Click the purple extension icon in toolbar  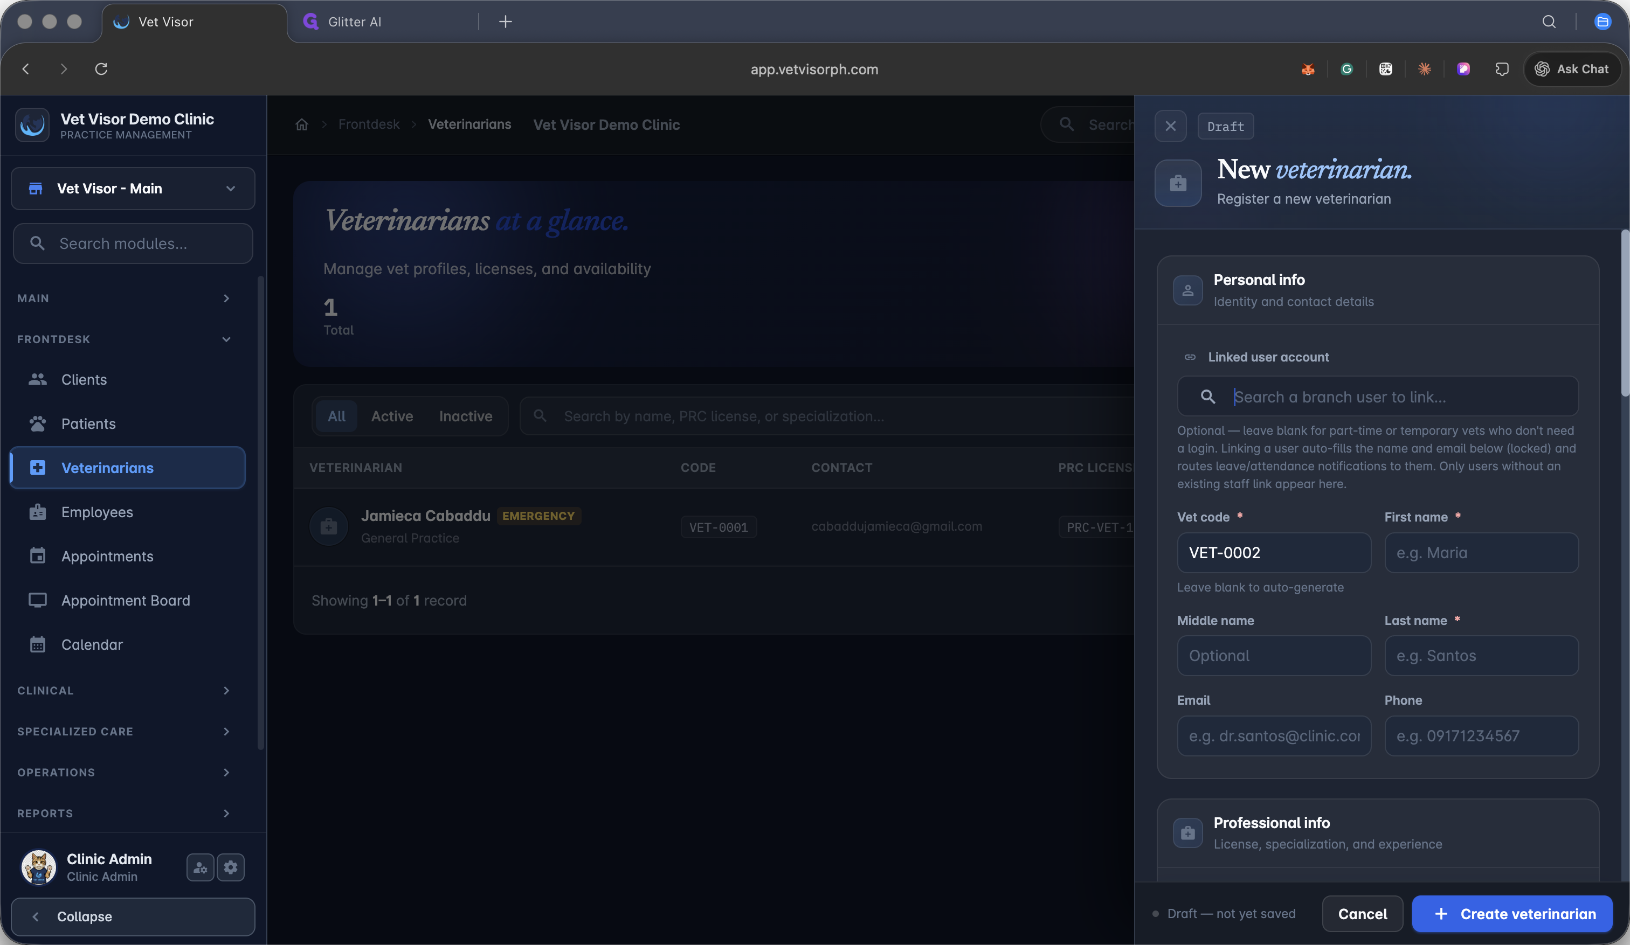pyautogui.click(x=1463, y=69)
